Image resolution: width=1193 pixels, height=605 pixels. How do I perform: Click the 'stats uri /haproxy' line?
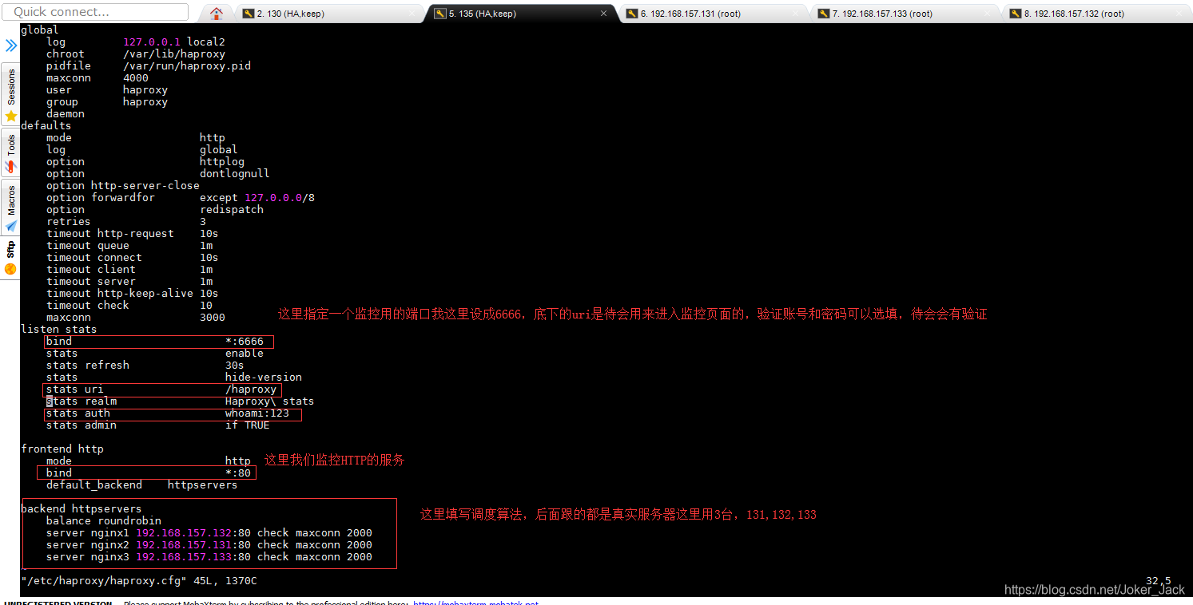(x=161, y=389)
